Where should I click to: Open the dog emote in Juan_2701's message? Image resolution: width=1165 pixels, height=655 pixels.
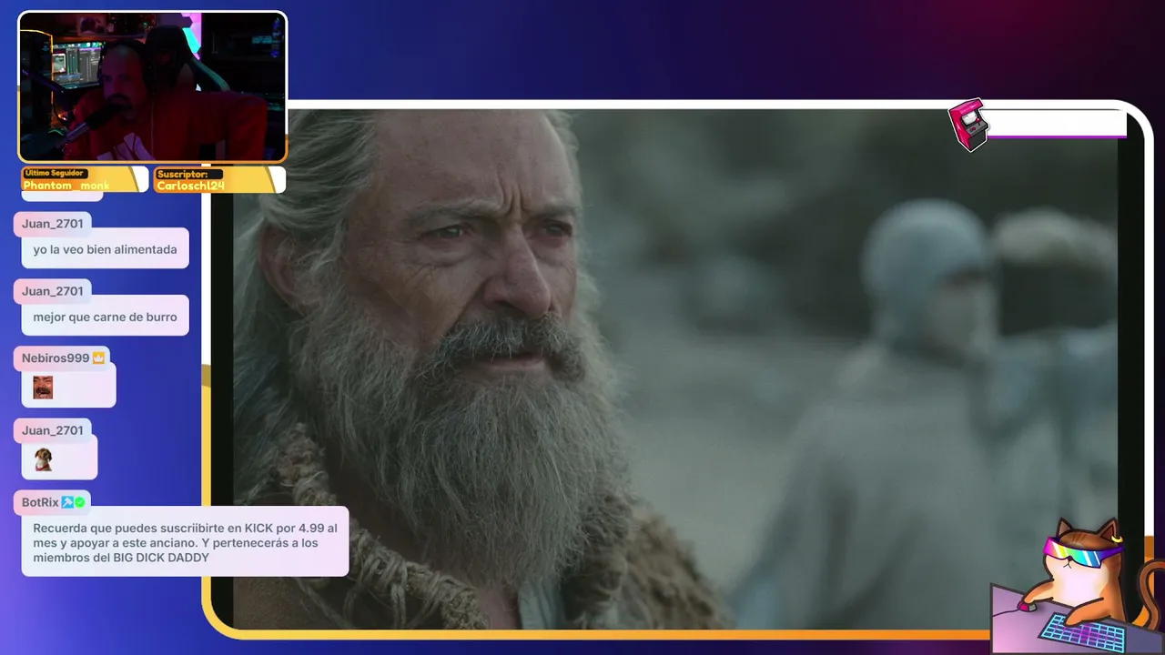[x=43, y=459]
